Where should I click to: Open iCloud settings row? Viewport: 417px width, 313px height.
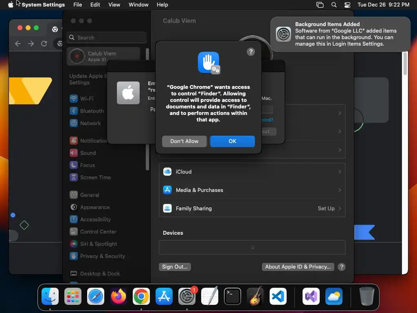point(252,172)
